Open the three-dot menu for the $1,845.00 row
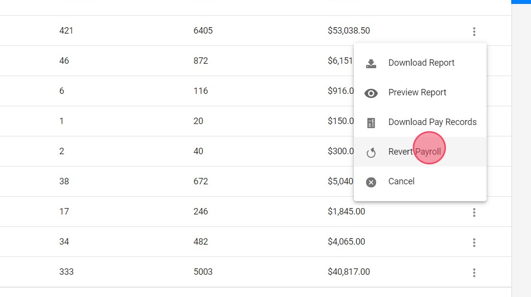The image size is (531, 297). click(x=474, y=212)
